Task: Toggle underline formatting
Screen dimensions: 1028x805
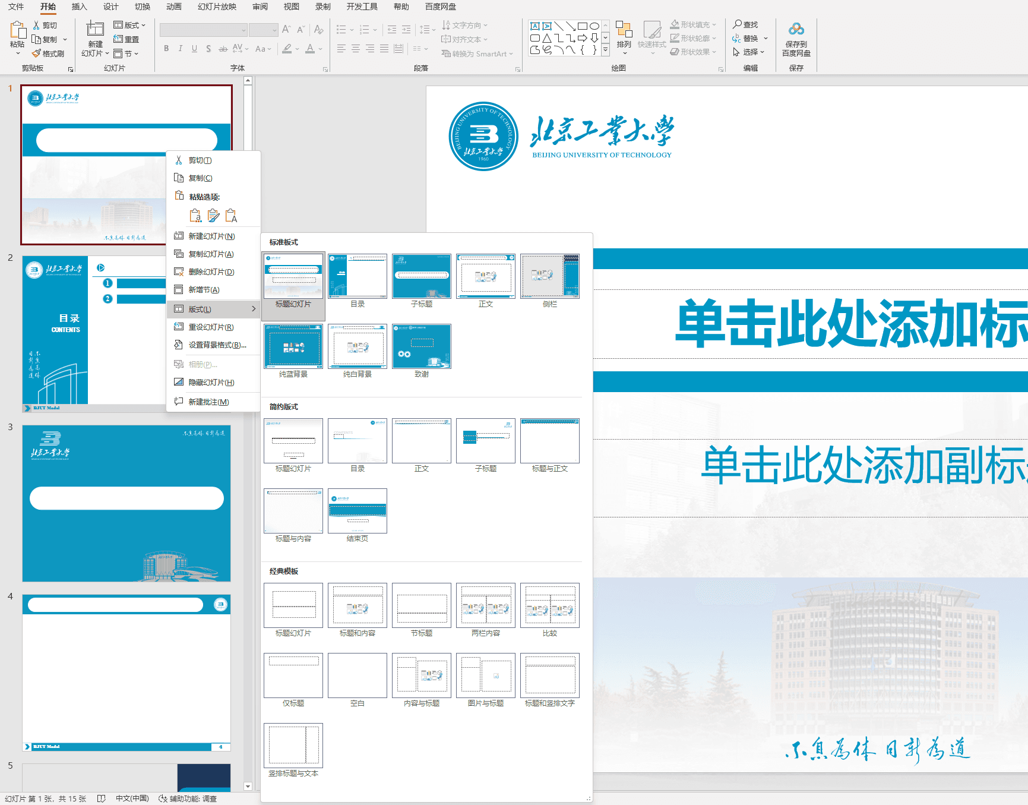Action: (194, 49)
